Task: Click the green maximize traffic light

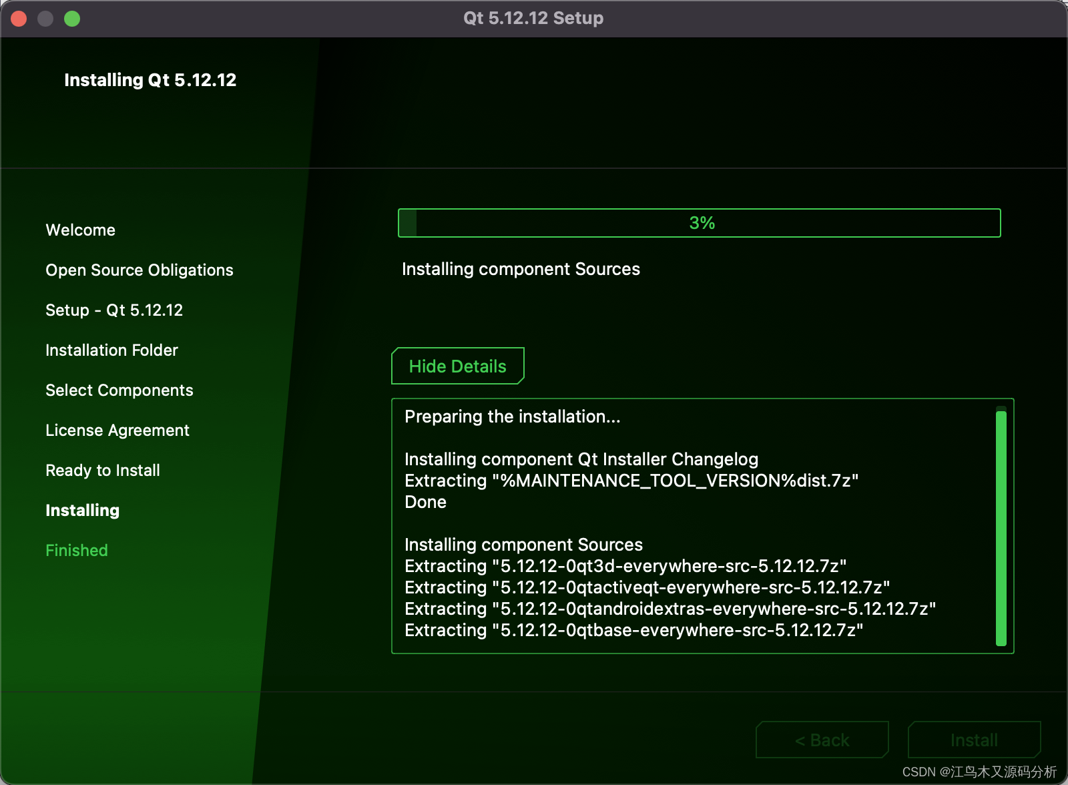Action: 71,19
